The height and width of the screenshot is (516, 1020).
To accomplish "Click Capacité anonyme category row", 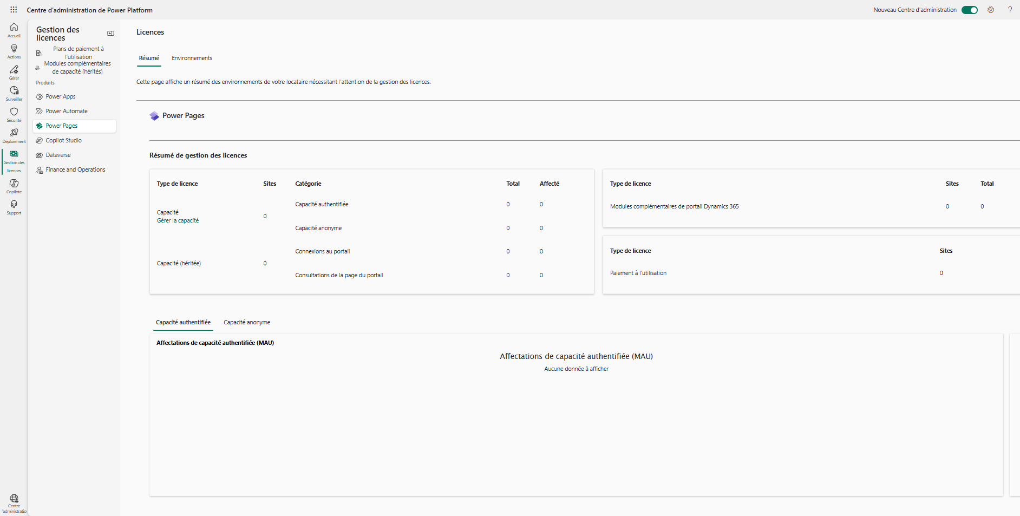I will tap(318, 228).
